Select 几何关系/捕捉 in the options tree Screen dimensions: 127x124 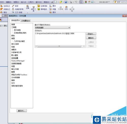pyautogui.click(x=19, y=41)
